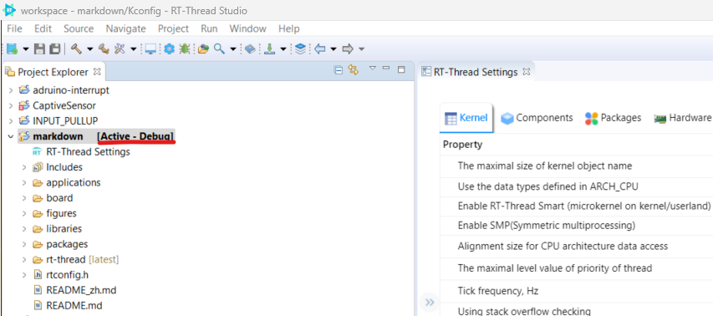The image size is (713, 316).
Task: Switch to the Components tab
Action: pyautogui.click(x=537, y=118)
